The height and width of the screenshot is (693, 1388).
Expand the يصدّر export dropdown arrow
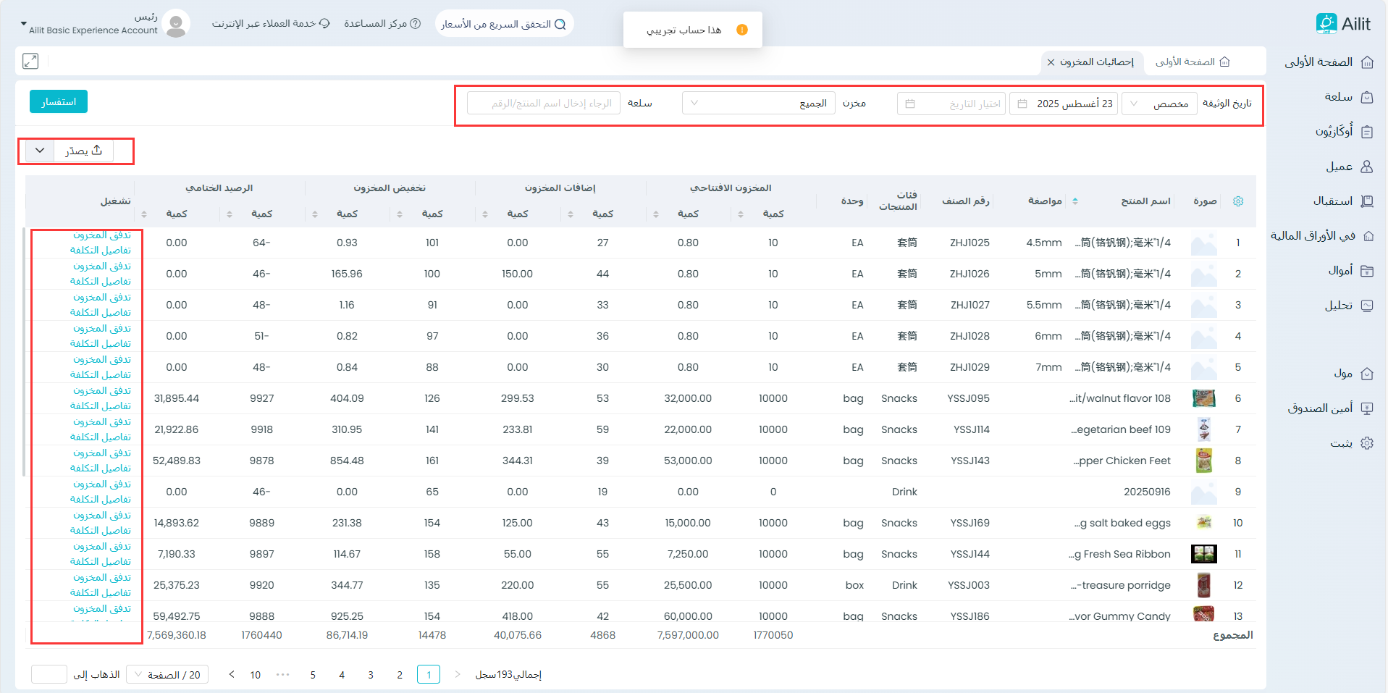coord(40,151)
